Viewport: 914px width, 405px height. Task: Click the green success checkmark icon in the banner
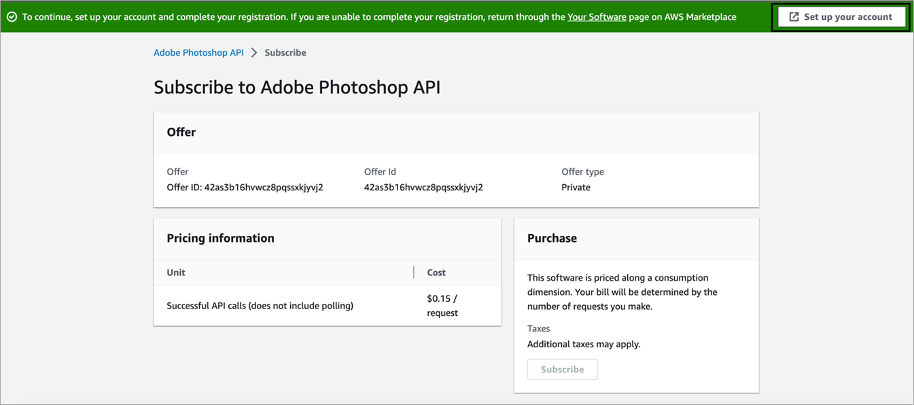click(x=12, y=17)
